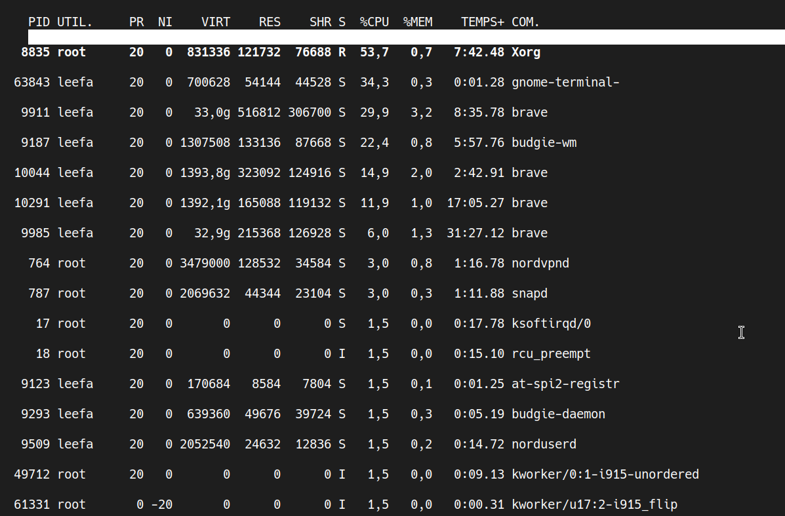The image size is (785, 516).
Task: Click the 17:05.27 time value
Action: [475, 203]
